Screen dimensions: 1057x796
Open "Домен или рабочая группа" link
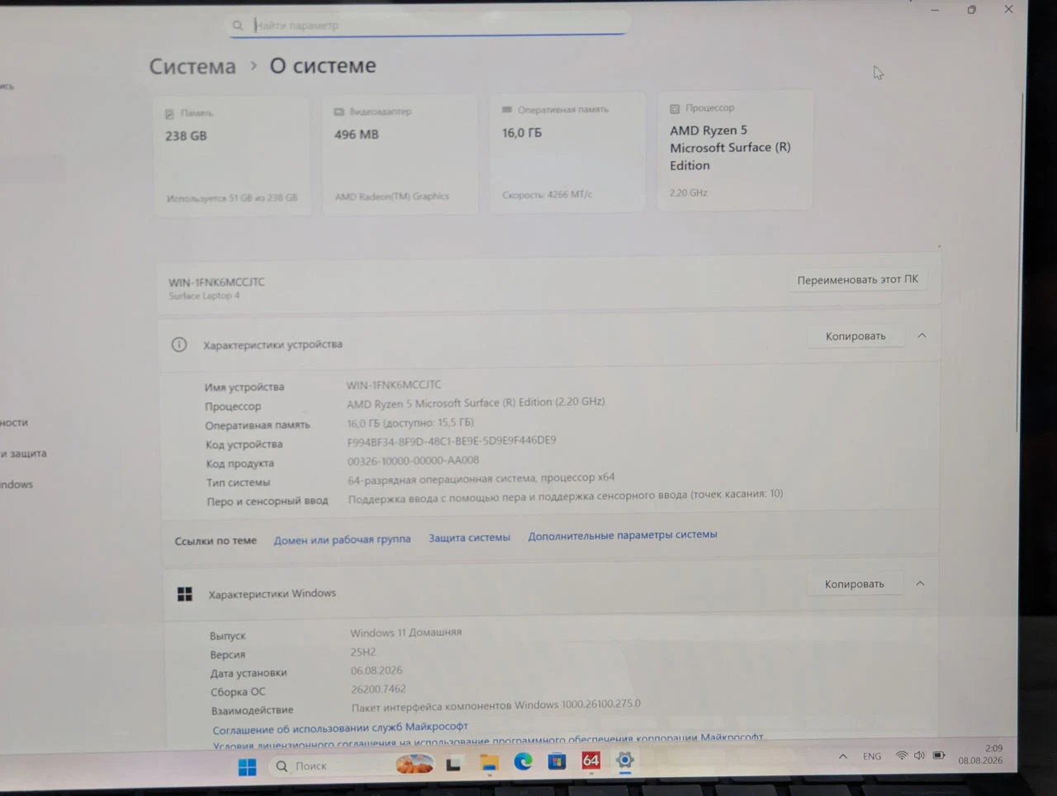(342, 539)
